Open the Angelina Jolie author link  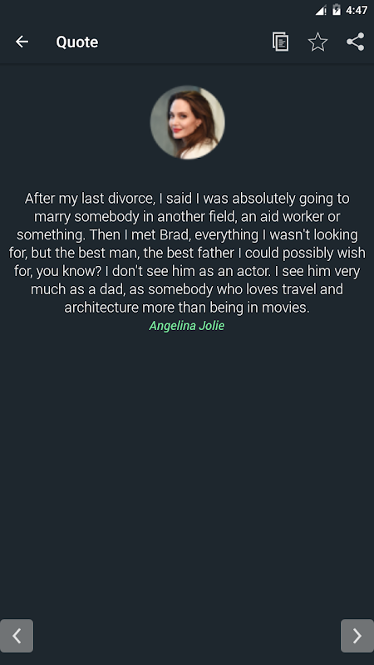click(186, 326)
